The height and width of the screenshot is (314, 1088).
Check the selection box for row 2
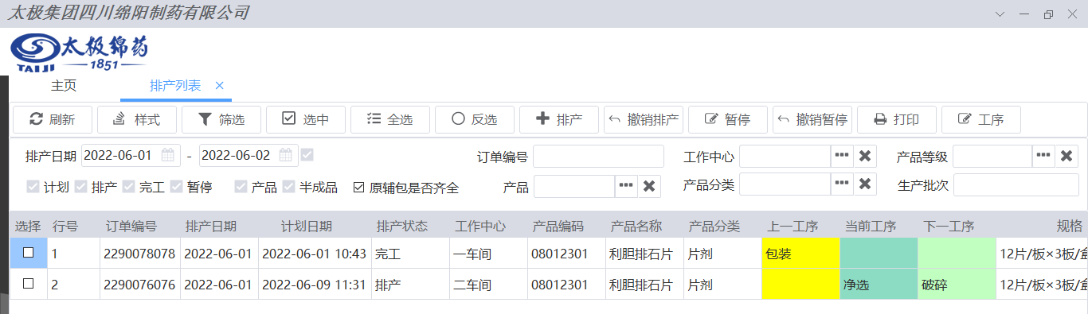[x=28, y=284]
